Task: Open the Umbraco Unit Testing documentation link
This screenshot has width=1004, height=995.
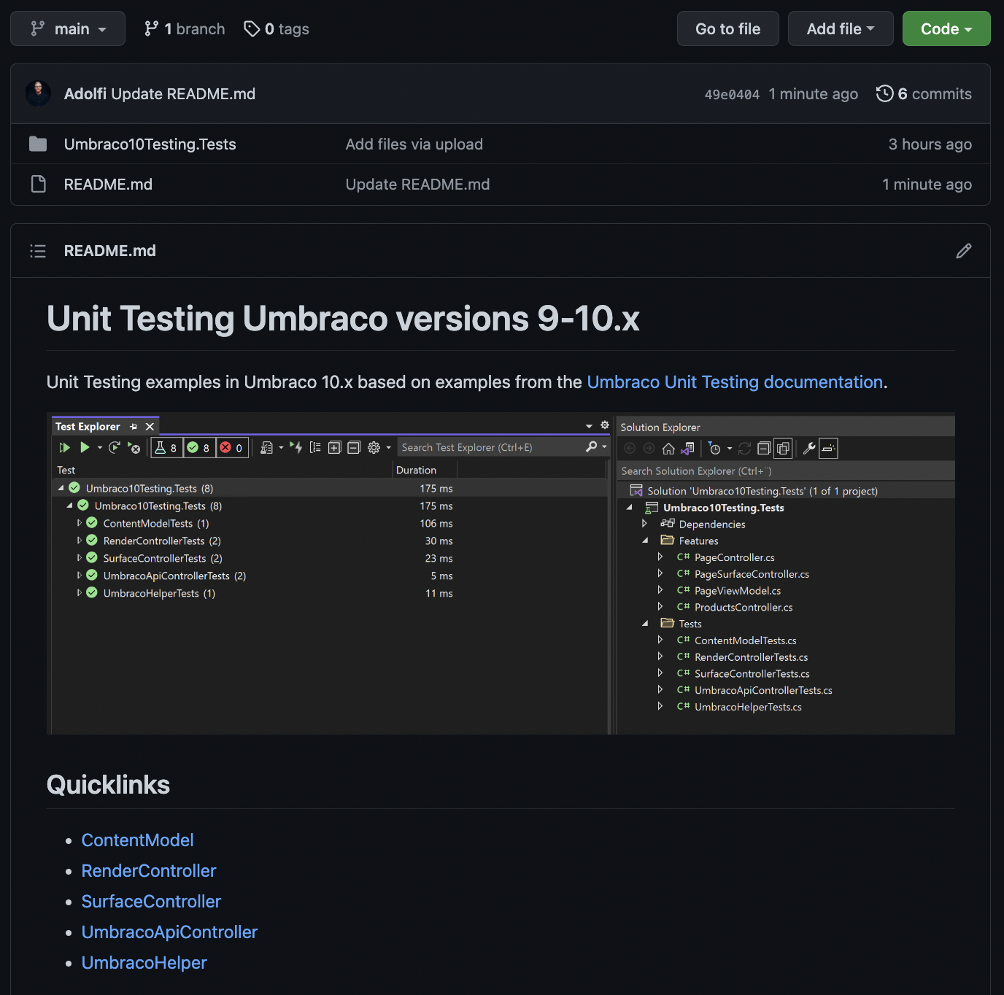Action: click(x=735, y=382)
